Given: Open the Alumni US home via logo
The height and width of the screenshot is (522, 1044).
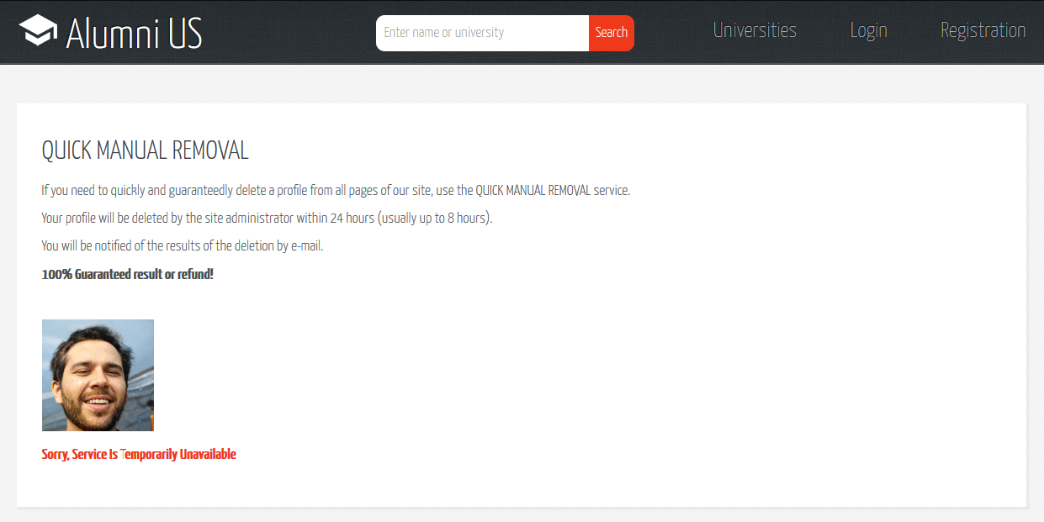Looking at the screenshot, I should (x=109, y=31).
